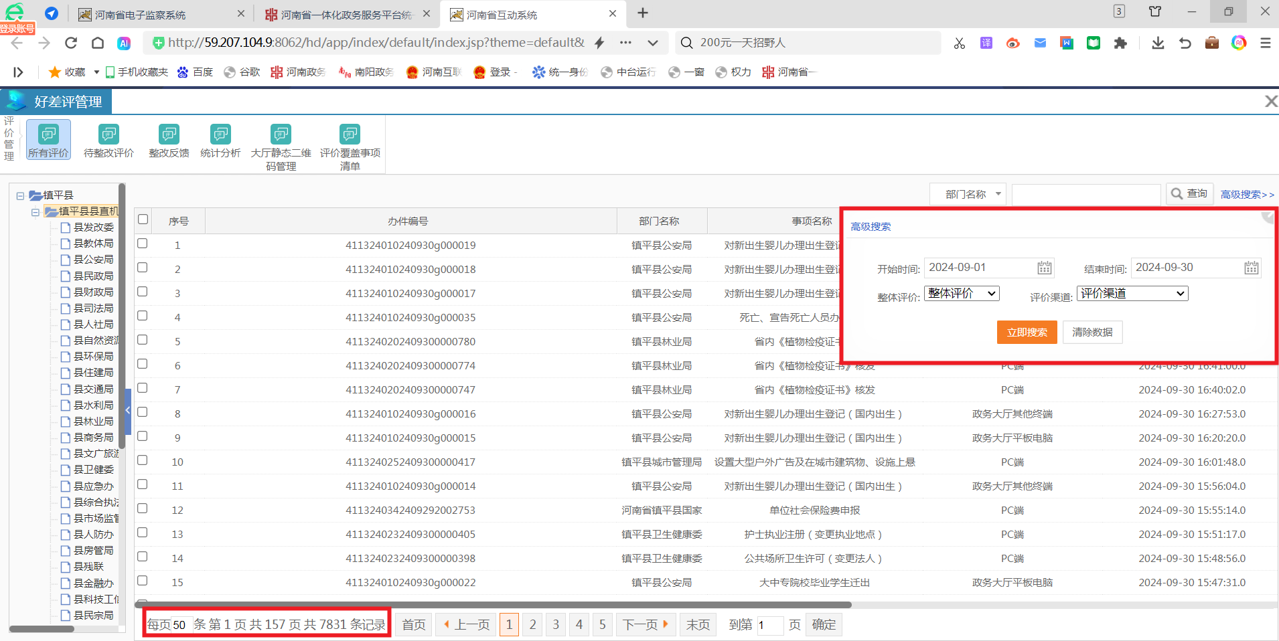Image resolution: width=1279 pixels, height=641 pixels.
Task: Check the checkbox for row 15
Action: click(143, 581)
